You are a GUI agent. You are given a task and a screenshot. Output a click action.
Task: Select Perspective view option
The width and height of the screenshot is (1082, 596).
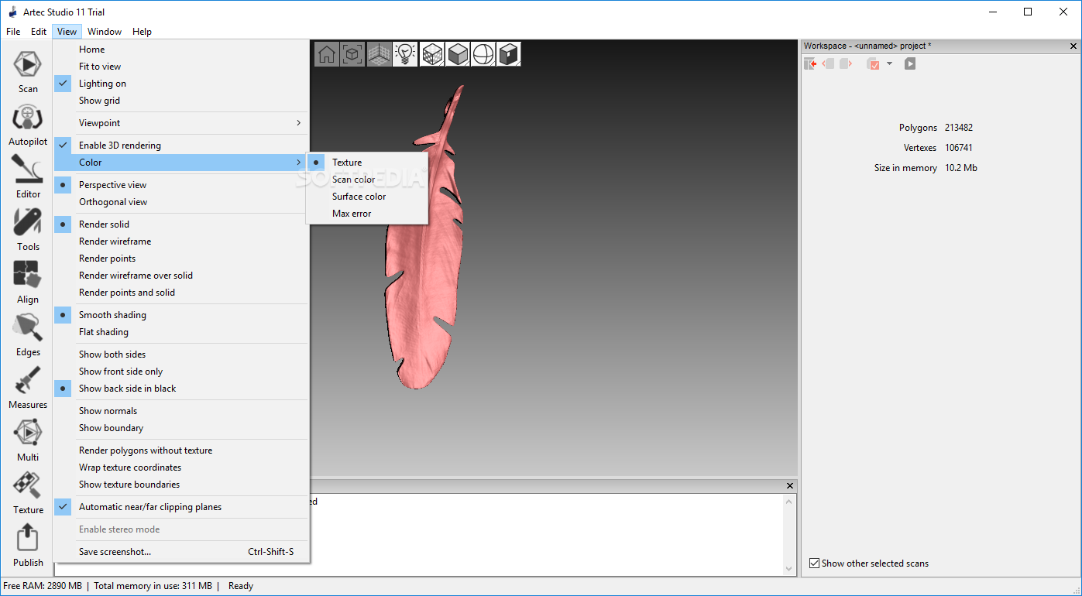coord(181,185)
